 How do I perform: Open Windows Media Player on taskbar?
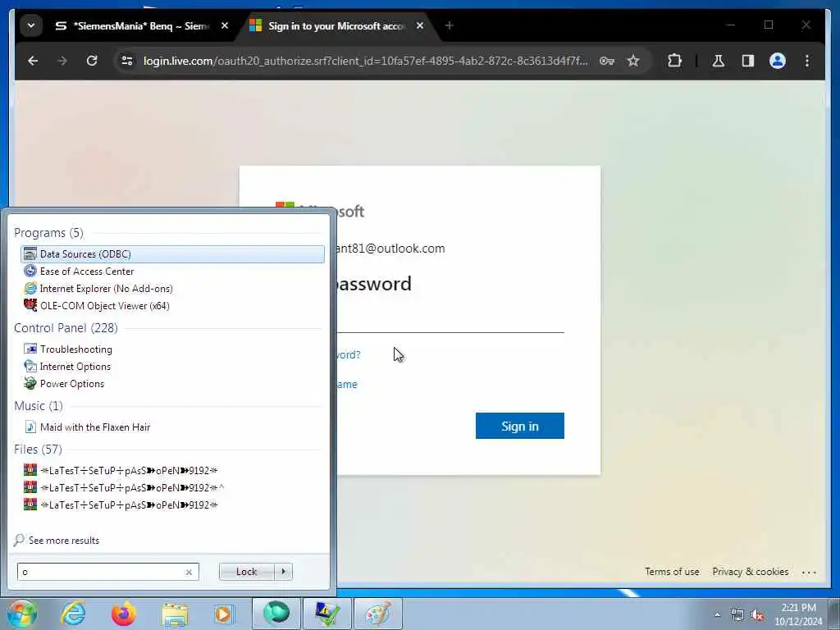coord(224,614)
